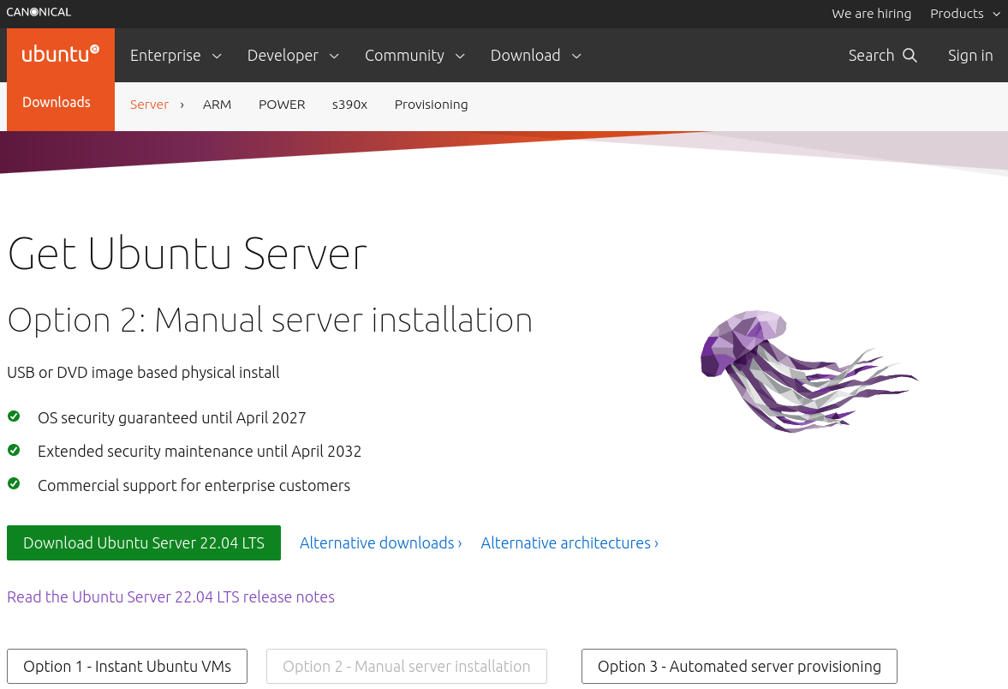Switch to the POWER downloads tab
The height and width of the screenshot is (689, 1008).
click(282, 105)
